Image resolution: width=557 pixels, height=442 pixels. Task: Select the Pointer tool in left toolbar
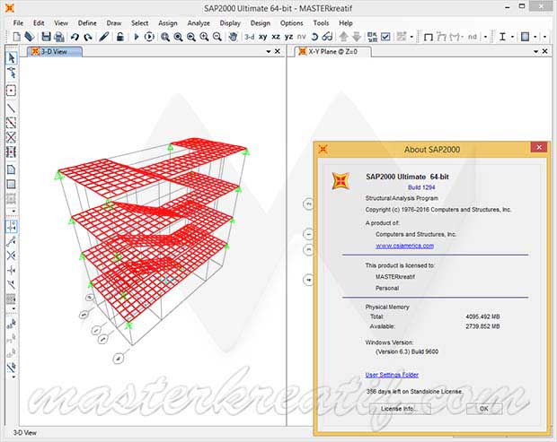tap(12, 58)
